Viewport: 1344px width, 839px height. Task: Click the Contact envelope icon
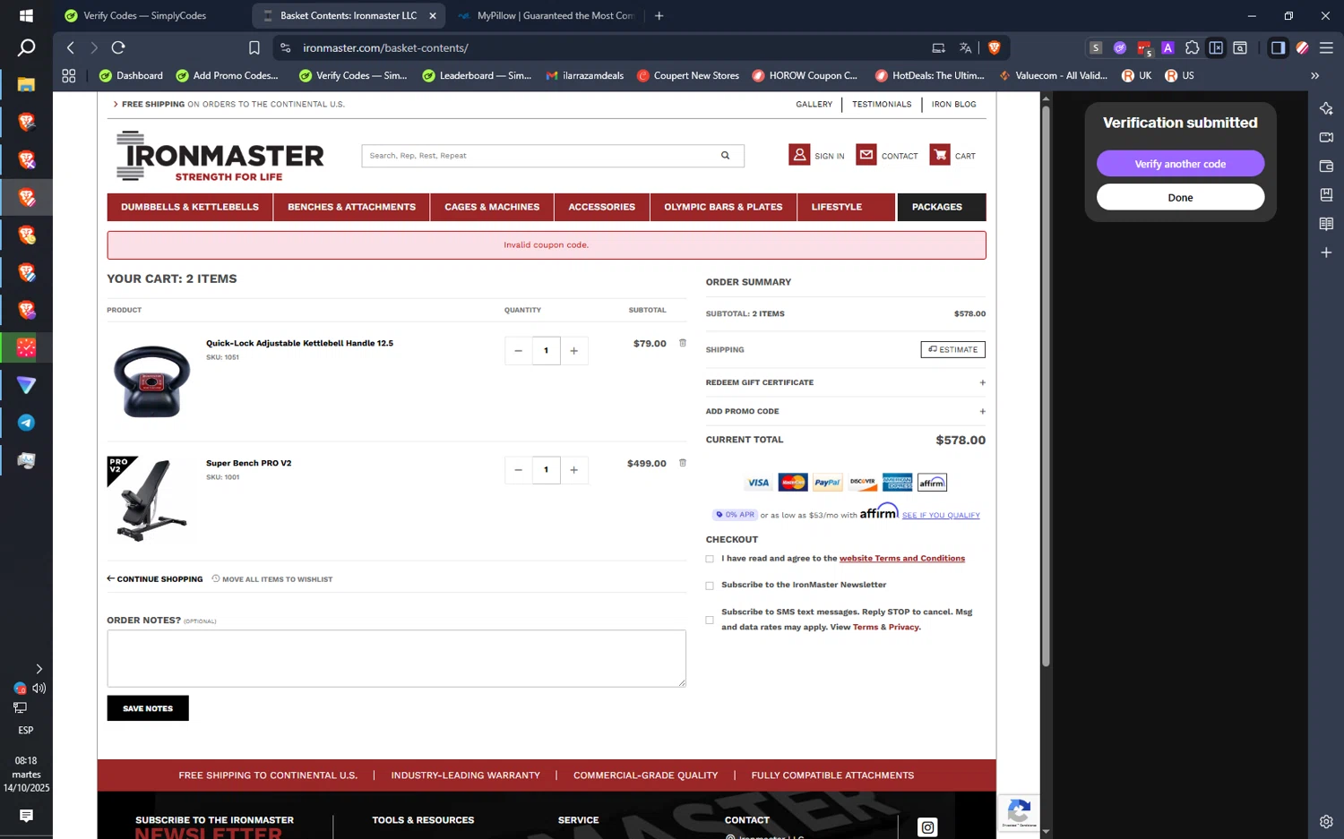pyautogui.click(x=866, y=155)
